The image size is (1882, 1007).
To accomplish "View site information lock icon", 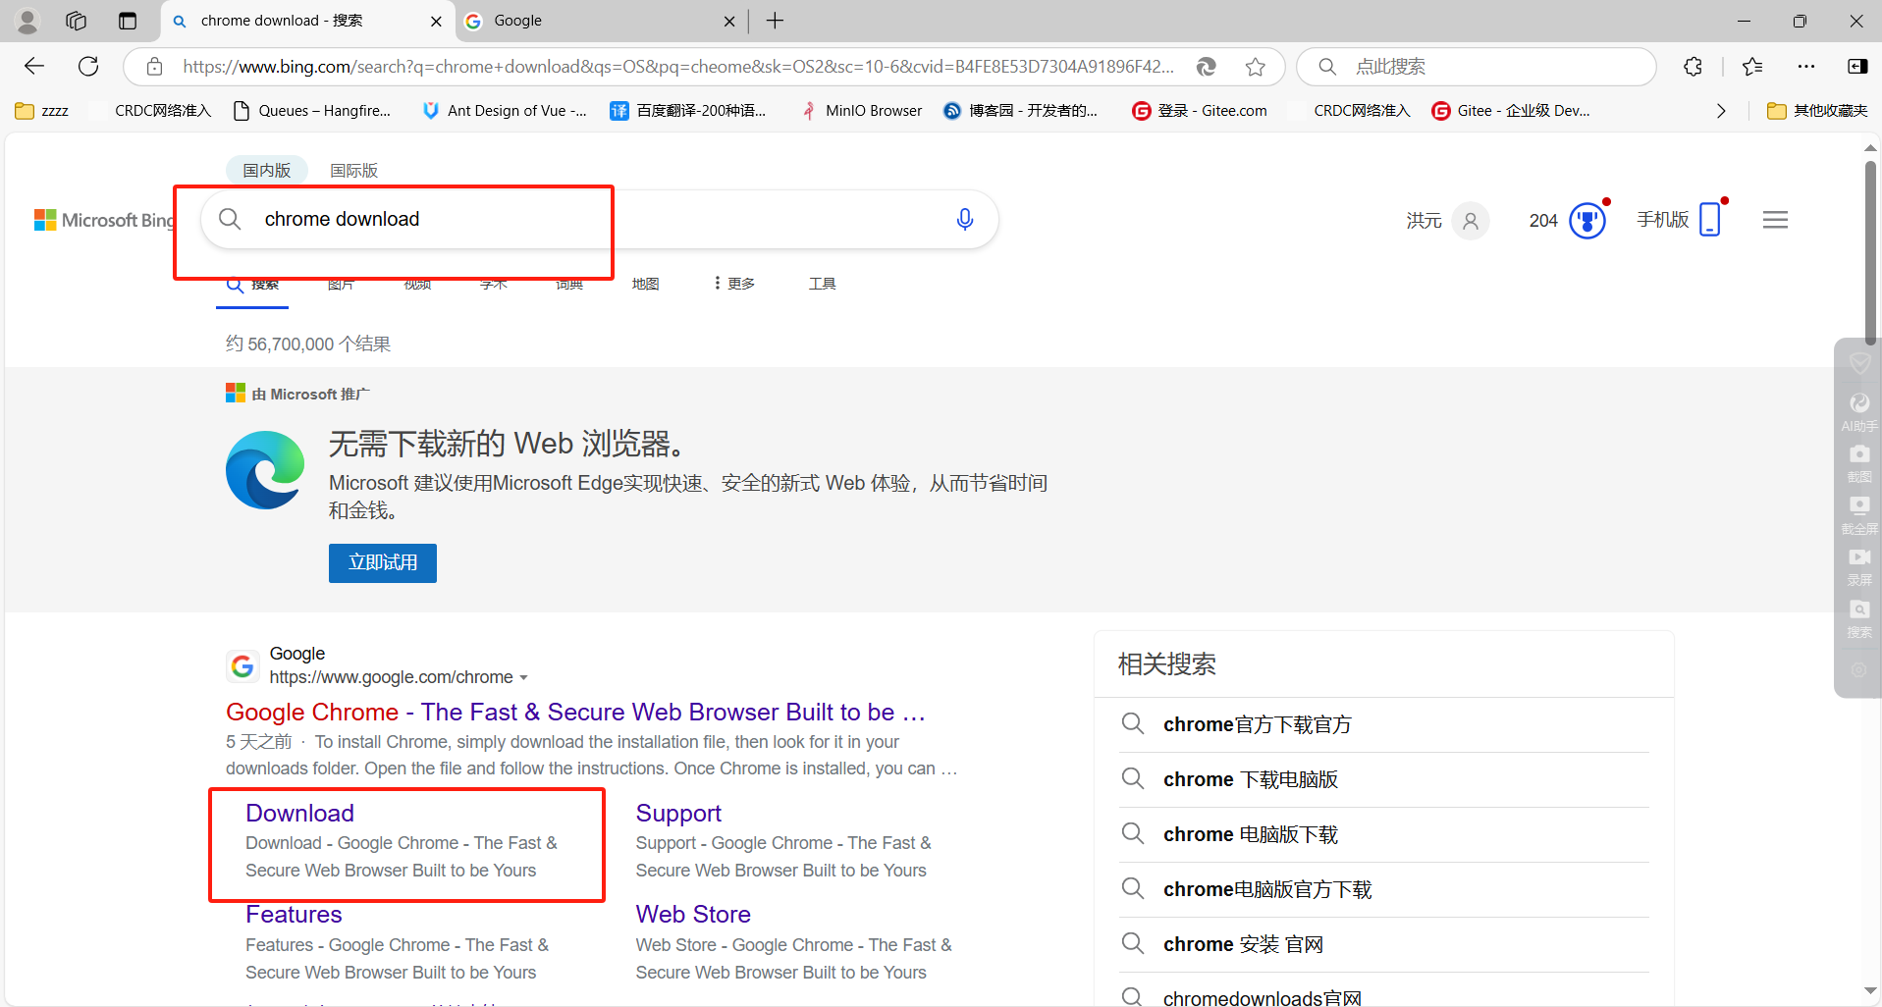I will point(154,67).
